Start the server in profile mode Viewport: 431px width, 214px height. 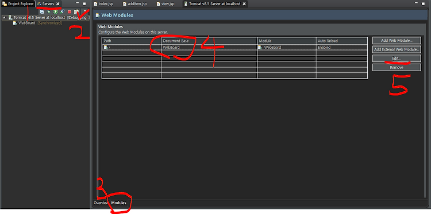click(62, 12)
